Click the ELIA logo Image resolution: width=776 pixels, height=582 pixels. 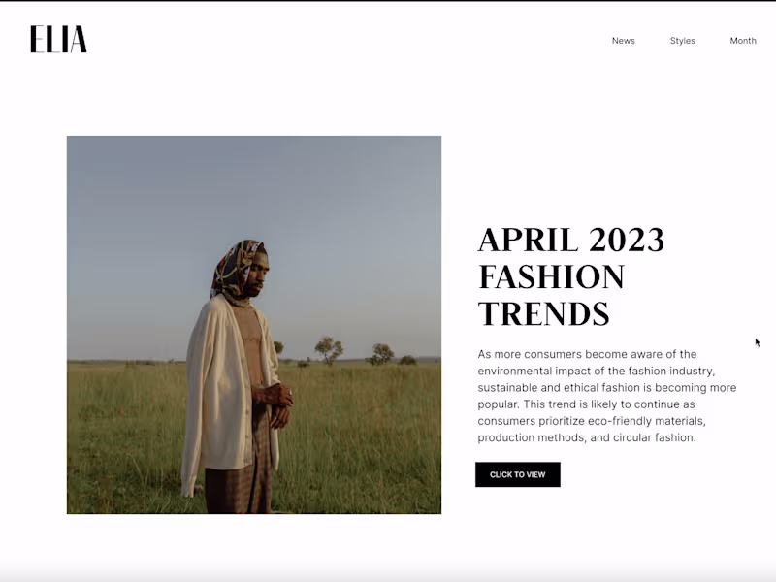pos(58,39)
